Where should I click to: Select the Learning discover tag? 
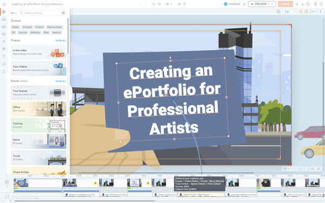[x=23, y=32]
